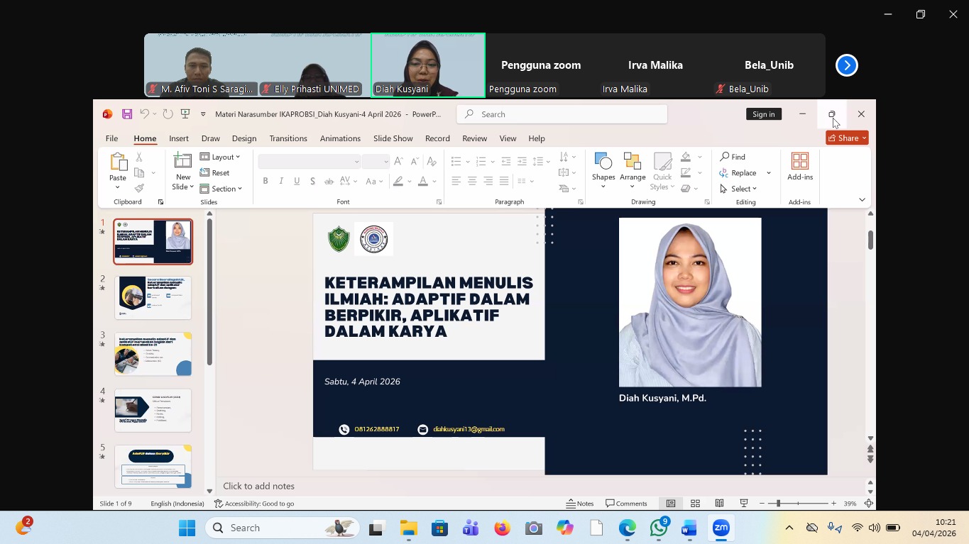
Task: Start slideshow from status bar icon
Action: (744, 504)
